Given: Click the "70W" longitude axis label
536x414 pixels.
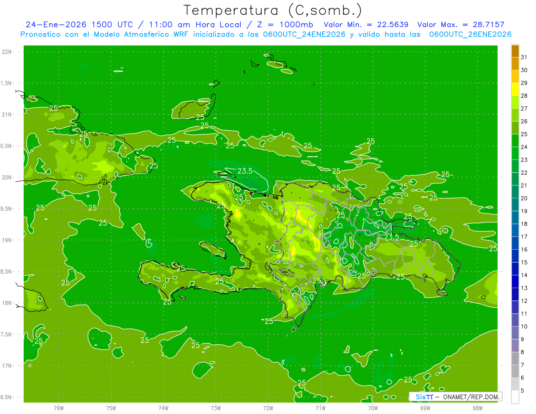Looking at the screenshot, I should pyautogui.click(x=373, y=408).
